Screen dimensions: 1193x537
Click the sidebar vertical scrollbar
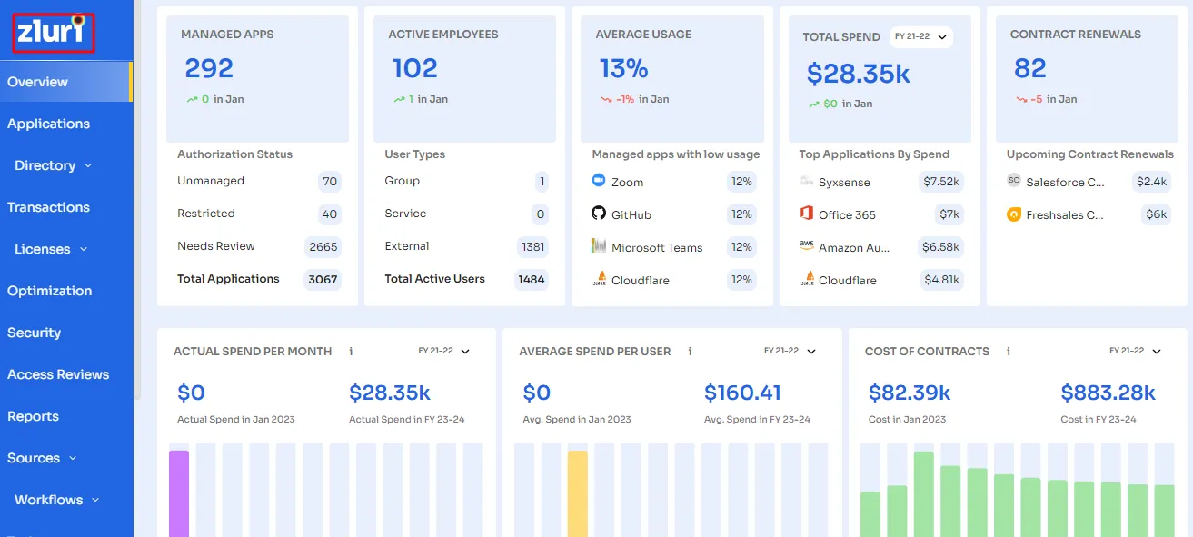(x=137, y=200)
